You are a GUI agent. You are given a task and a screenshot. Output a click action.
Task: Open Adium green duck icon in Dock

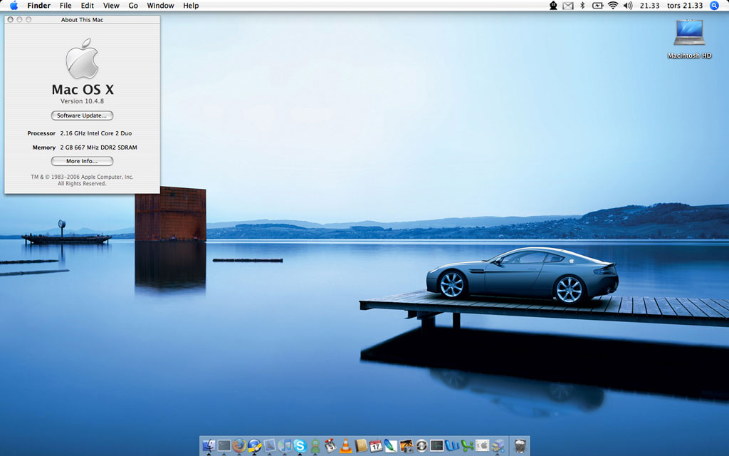coord(315,446)
